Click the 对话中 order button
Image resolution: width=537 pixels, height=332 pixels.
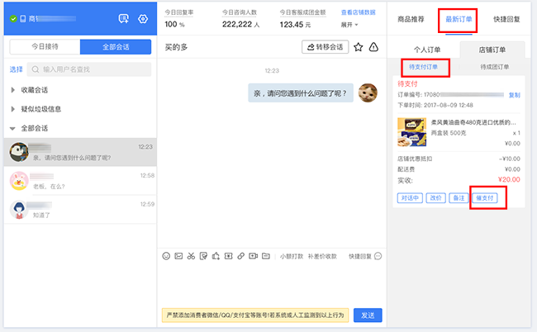click(410, 198)
